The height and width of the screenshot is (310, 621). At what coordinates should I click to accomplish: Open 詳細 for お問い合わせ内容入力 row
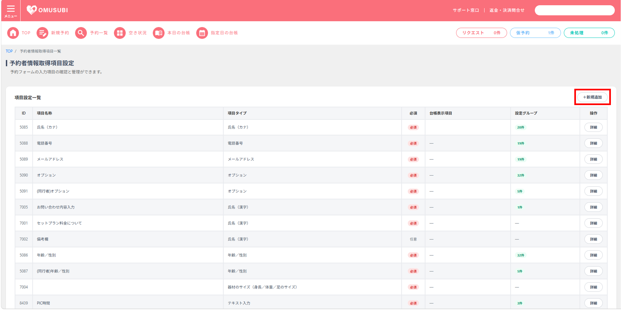pyautogui.click(x=594, y=208)
